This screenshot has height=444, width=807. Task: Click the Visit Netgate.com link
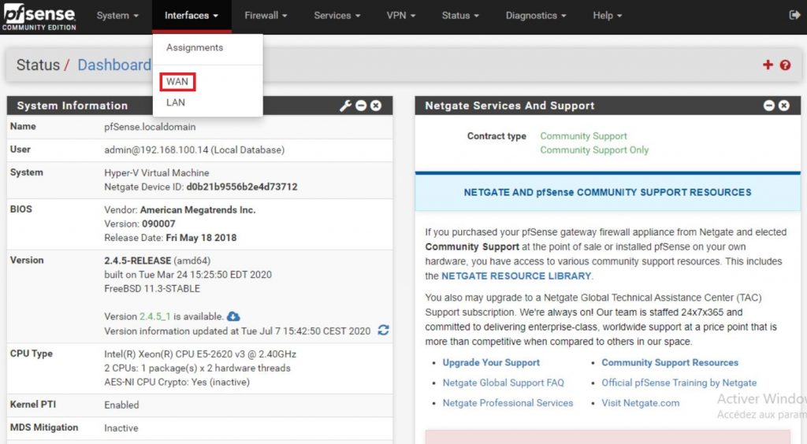(640, 403)
